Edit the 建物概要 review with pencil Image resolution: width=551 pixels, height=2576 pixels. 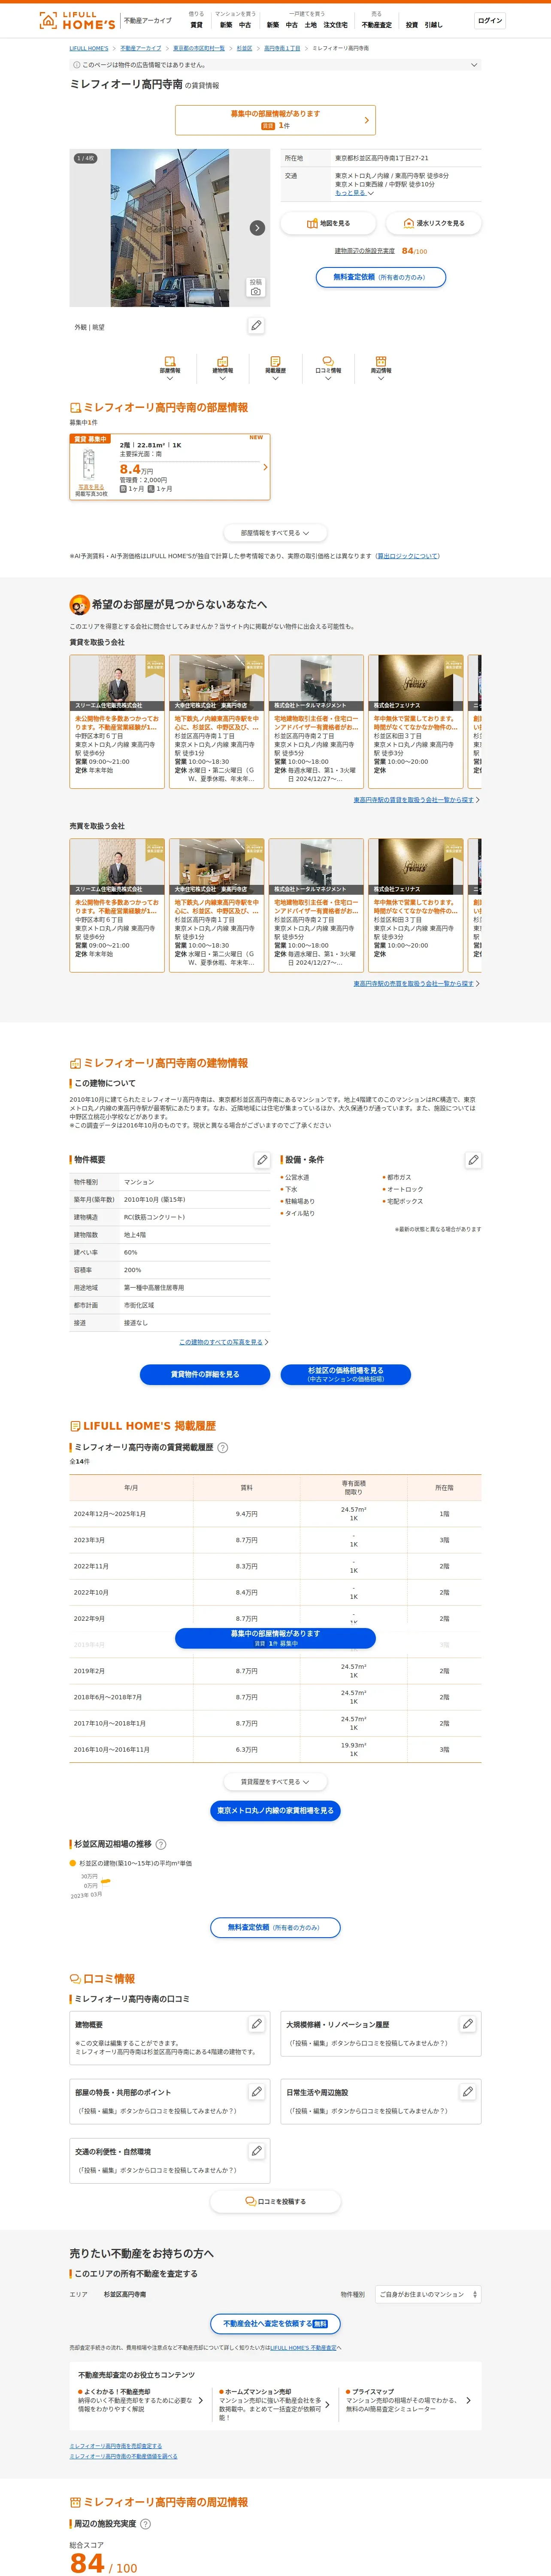[x=257, y=2024]
